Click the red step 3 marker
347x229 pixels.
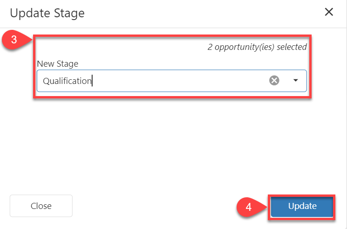coord(15,40)
